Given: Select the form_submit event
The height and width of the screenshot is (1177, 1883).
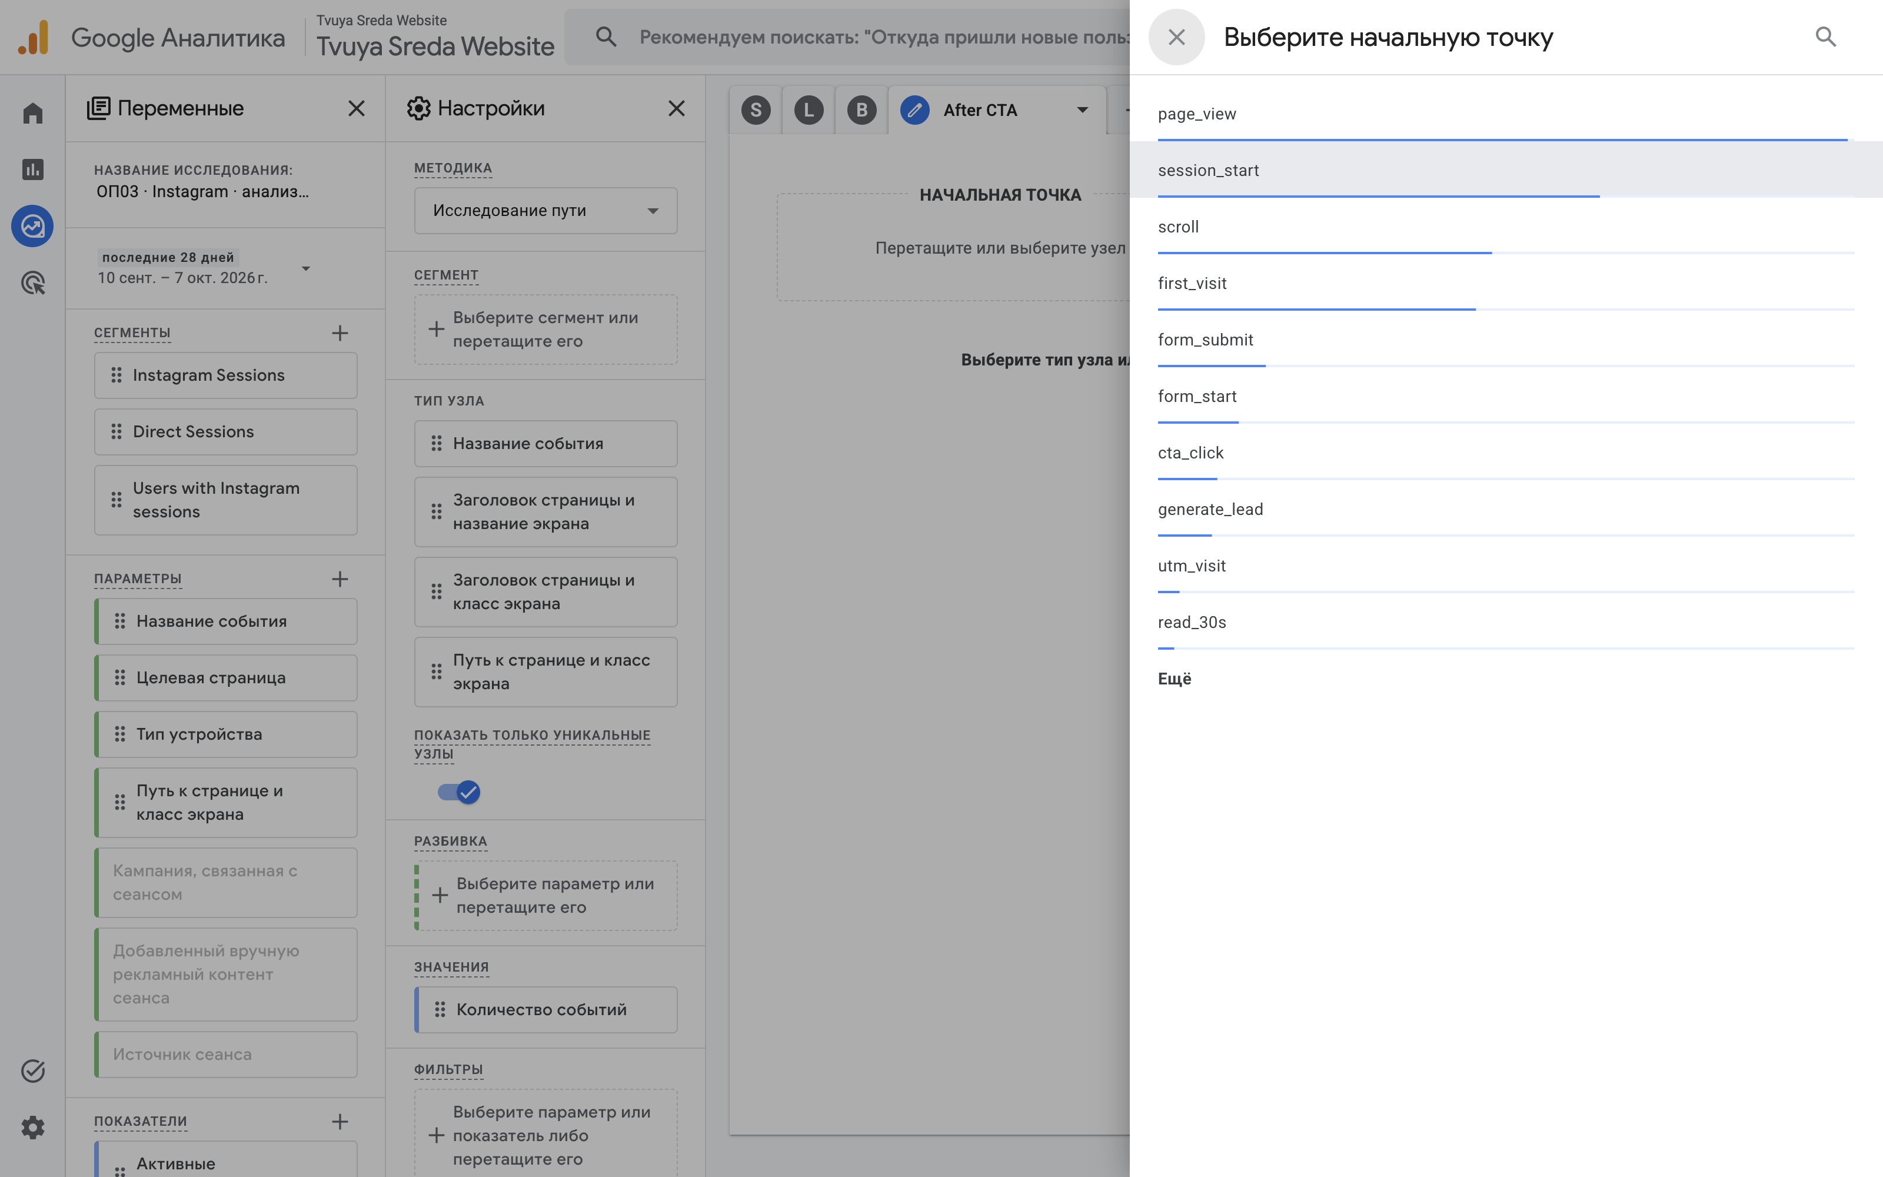Looking at the screenshot, I should click(x=1506, y=340).
